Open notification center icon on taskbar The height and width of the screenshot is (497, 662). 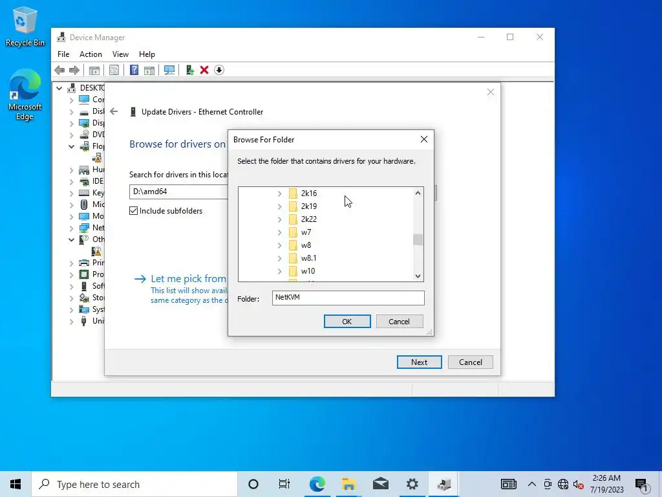tap(642, 484)
